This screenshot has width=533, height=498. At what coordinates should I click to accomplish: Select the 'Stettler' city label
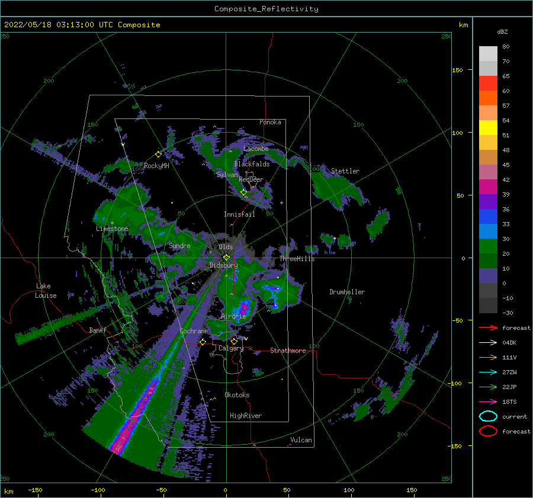tap(345, 171)
